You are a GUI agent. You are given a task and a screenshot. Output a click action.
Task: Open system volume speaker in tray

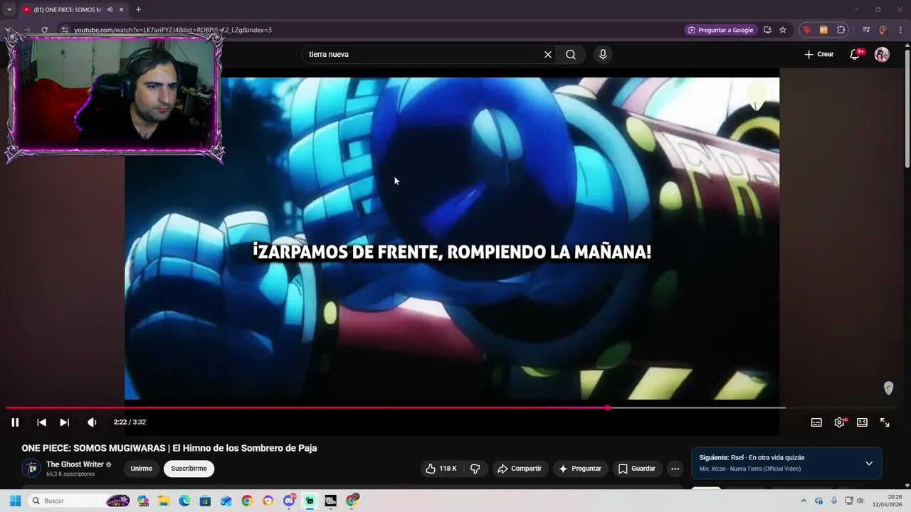860,501
